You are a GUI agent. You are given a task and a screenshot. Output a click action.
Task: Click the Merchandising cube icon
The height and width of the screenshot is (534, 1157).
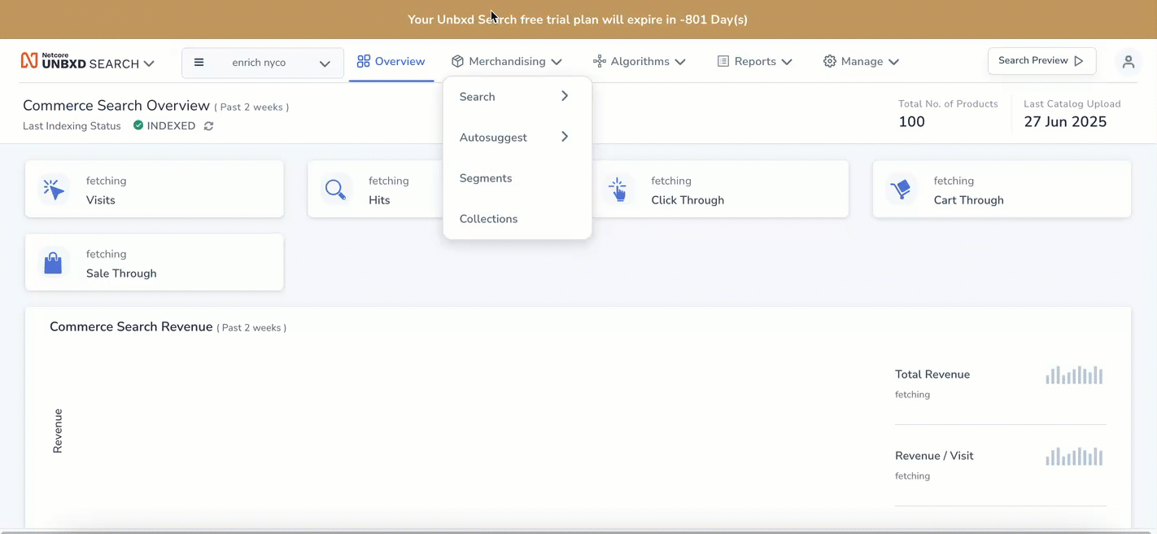[x=458, y=61]
